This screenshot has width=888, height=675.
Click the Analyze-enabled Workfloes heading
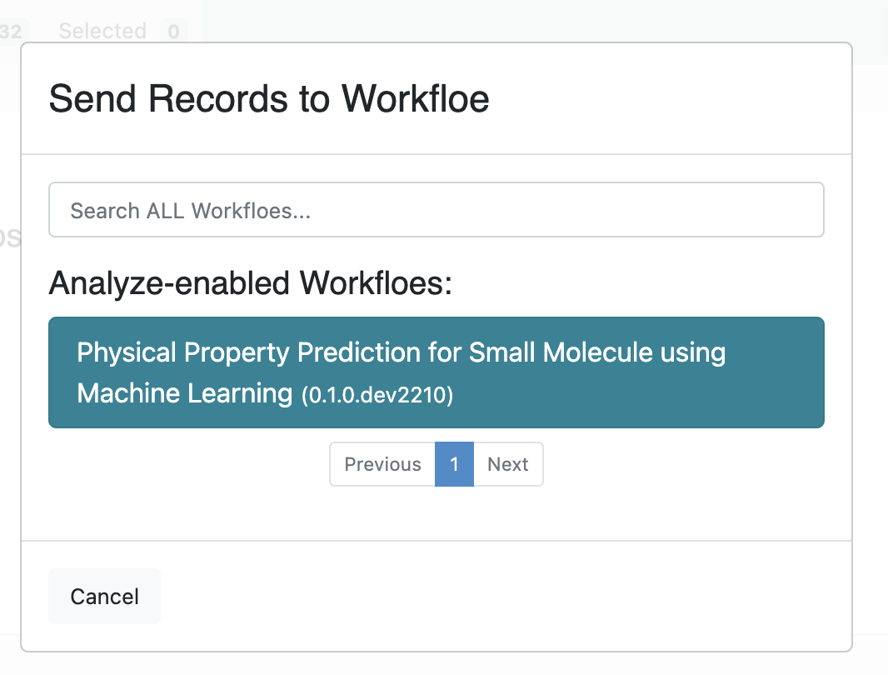click(x=250, y=282)
